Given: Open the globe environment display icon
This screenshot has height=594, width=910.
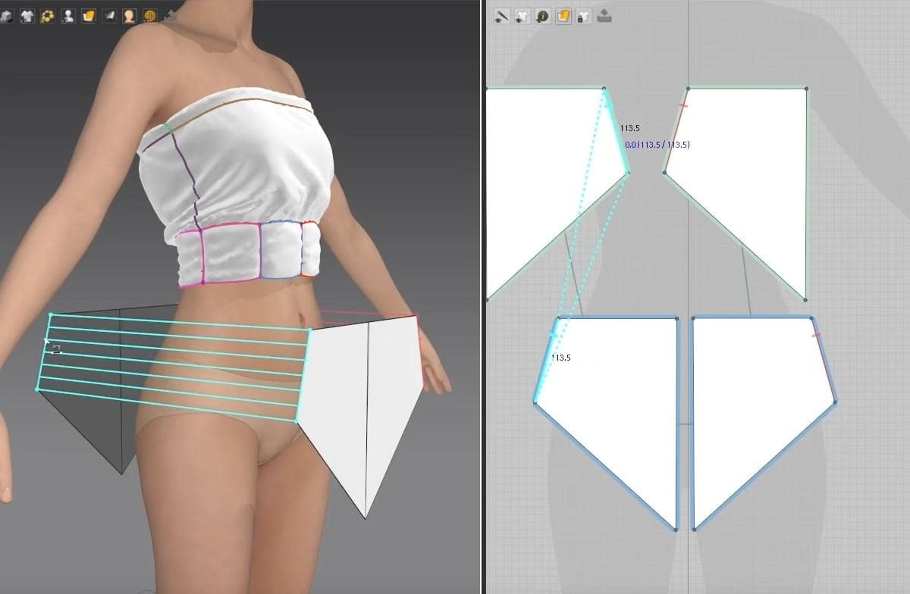Looking at the screenshot, I should [150, 15].
